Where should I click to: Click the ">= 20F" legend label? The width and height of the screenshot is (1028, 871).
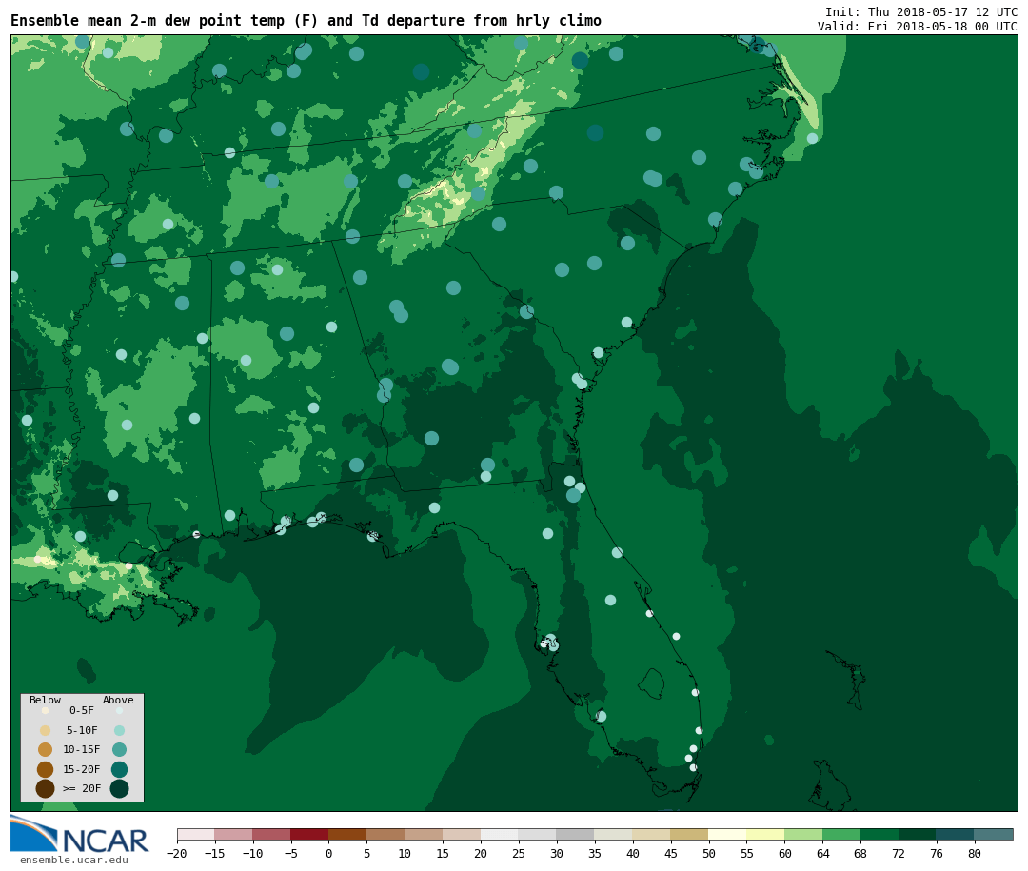(82, 788)
